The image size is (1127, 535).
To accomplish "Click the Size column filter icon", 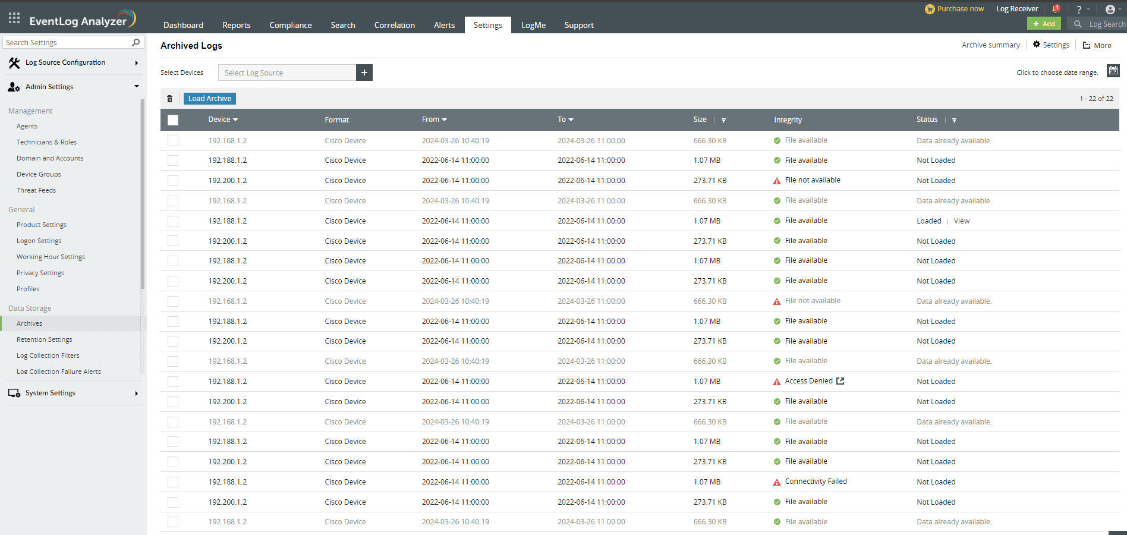I will pos(723,120).
